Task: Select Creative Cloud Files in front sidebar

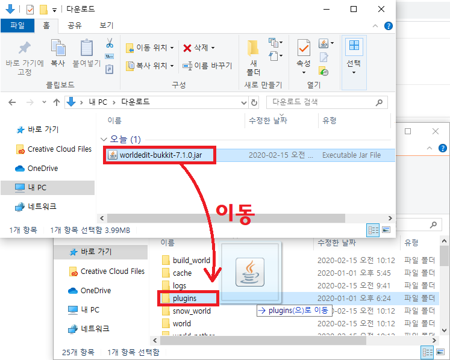Action: pos(60,149)
